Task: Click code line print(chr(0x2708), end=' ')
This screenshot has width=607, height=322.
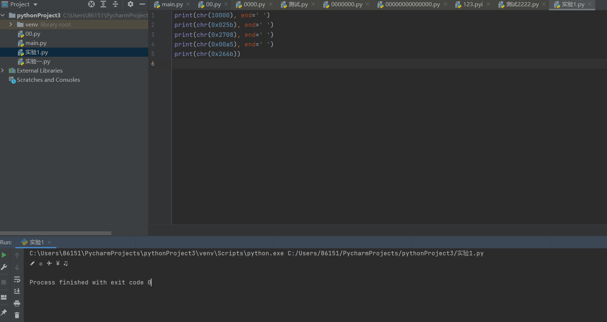Action: [224, 35]
